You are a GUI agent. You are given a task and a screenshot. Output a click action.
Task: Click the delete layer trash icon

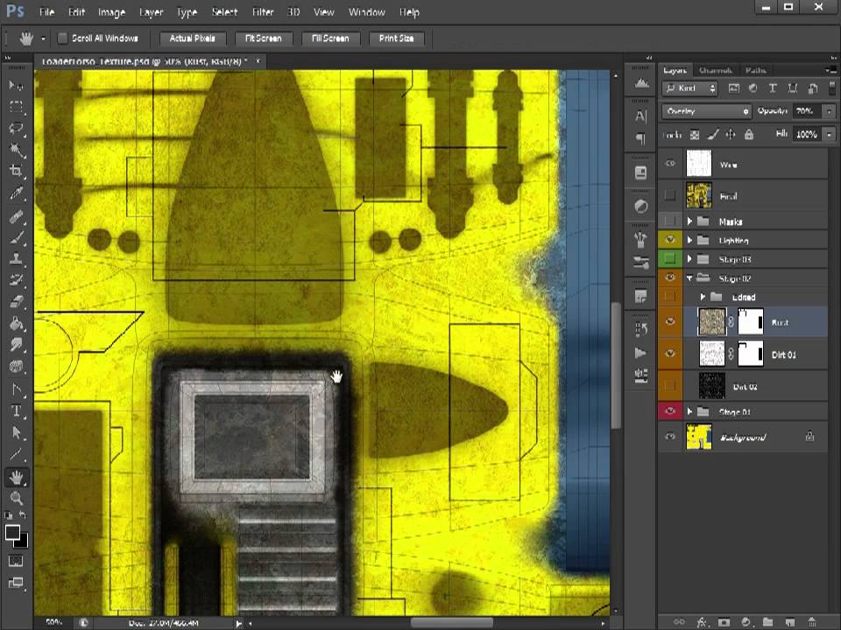[x=810, y=622]
